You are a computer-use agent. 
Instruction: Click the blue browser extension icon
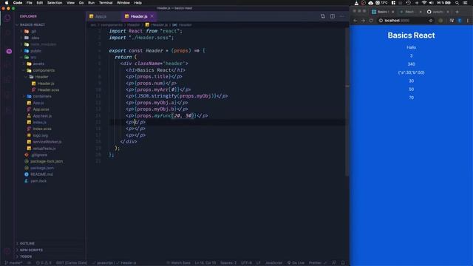(460, 21)
